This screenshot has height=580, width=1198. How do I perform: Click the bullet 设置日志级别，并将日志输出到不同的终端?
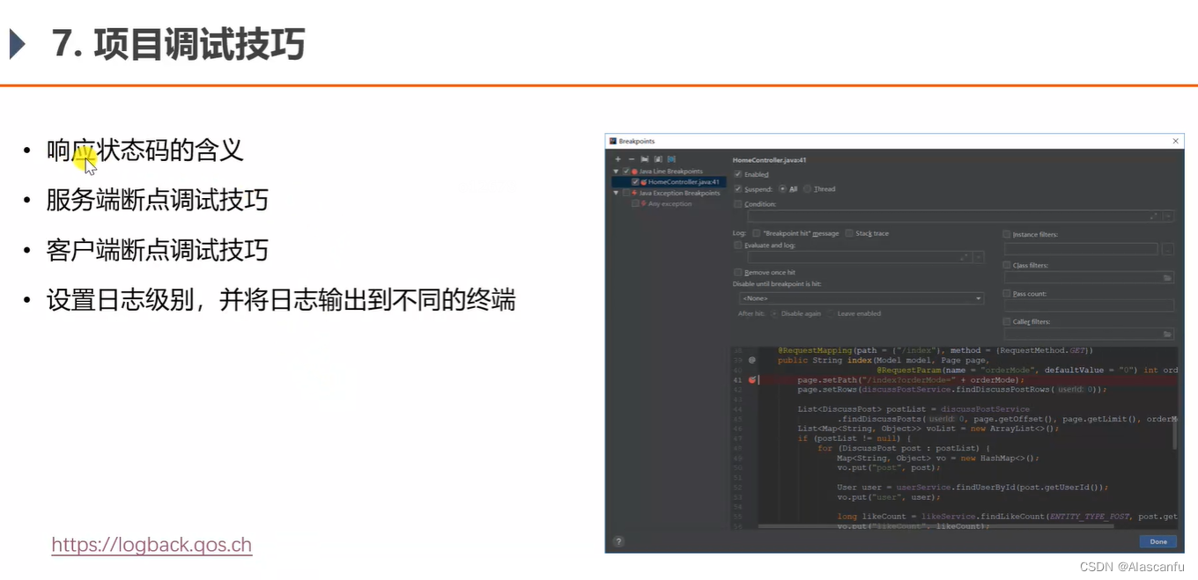click(x=281, y=301)
